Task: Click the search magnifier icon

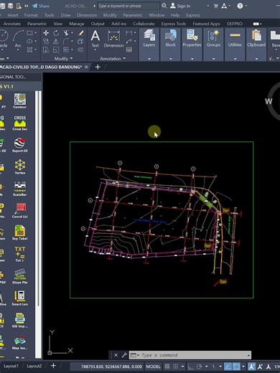Action: point(164,6)
